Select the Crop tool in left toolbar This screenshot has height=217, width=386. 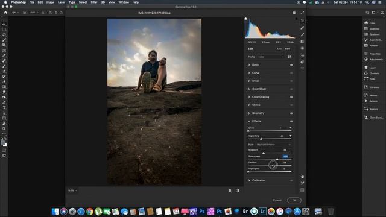4,45
